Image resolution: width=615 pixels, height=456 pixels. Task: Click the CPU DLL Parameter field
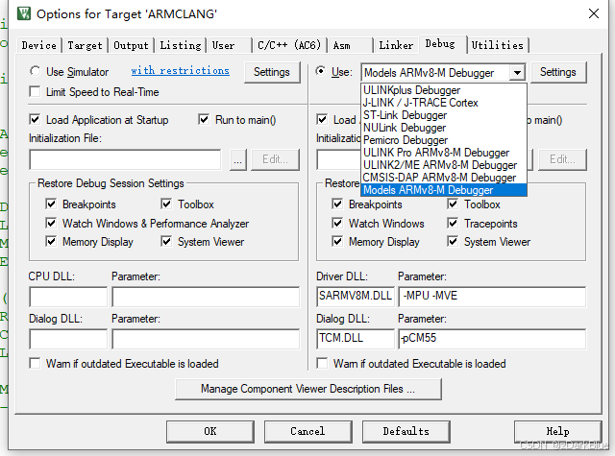206,297
